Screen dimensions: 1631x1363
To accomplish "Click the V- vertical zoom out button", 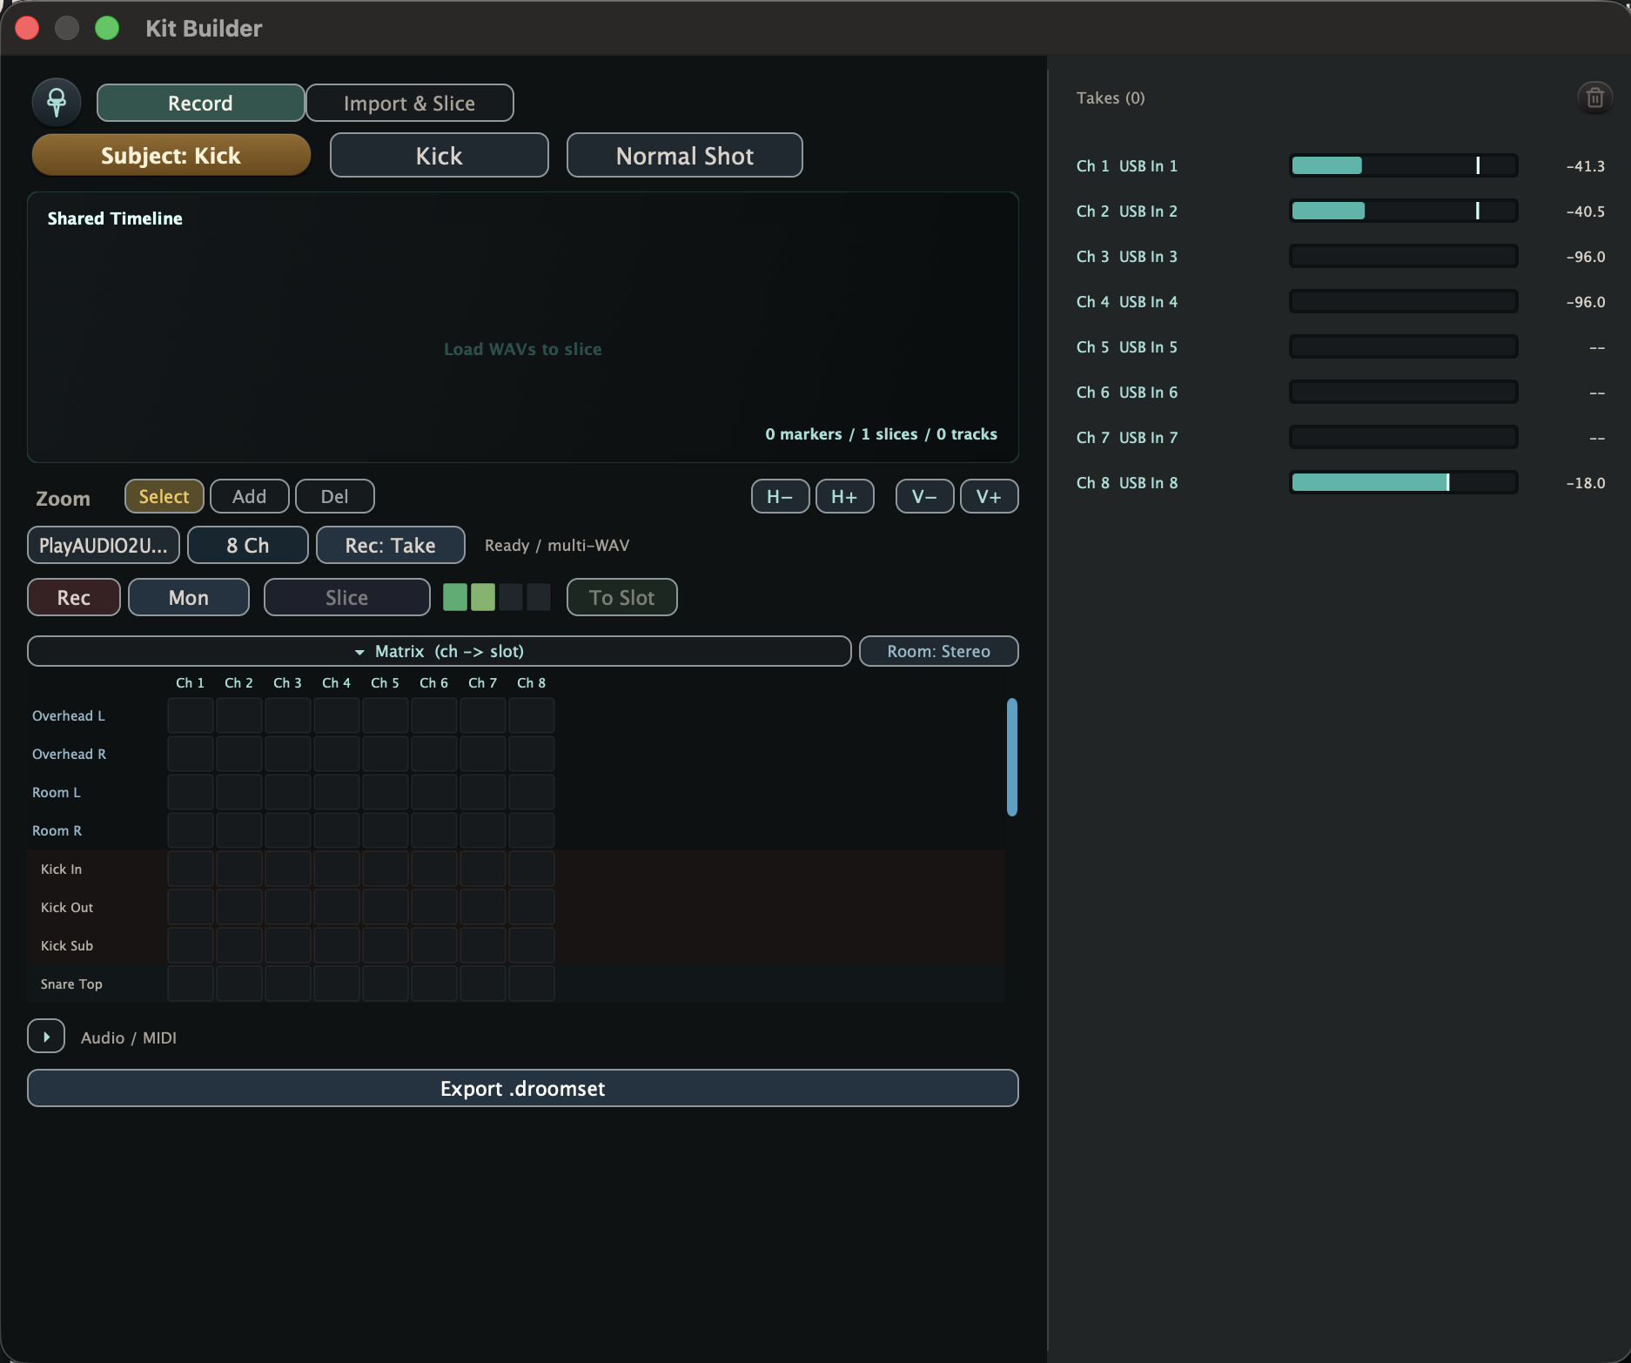I will click(x=924, y=497).
